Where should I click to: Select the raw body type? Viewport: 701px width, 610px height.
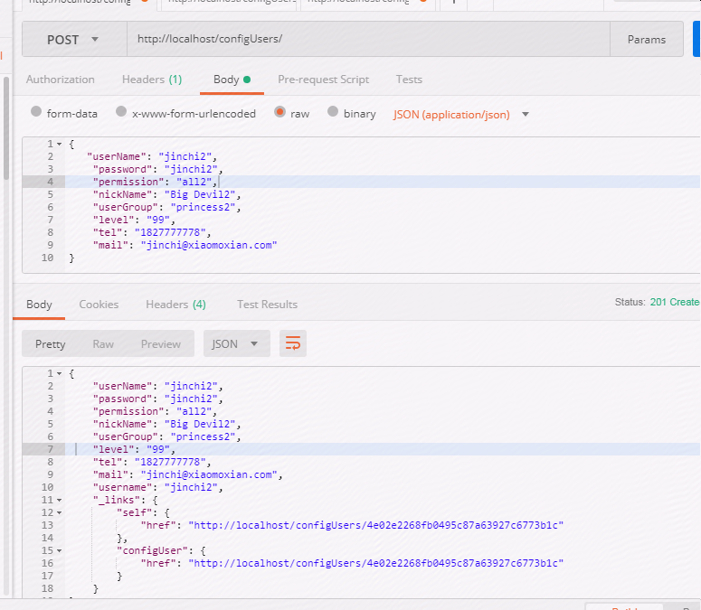[279, 111]
